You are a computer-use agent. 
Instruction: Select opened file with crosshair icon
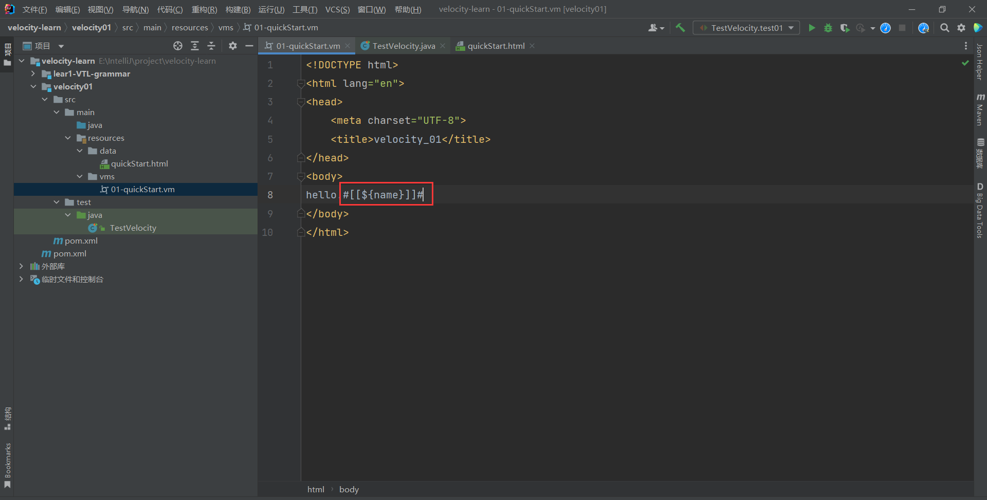178,46
